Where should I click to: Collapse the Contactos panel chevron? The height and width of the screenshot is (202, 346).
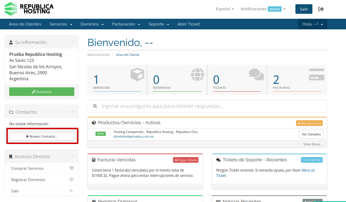[x=73, y=112]
